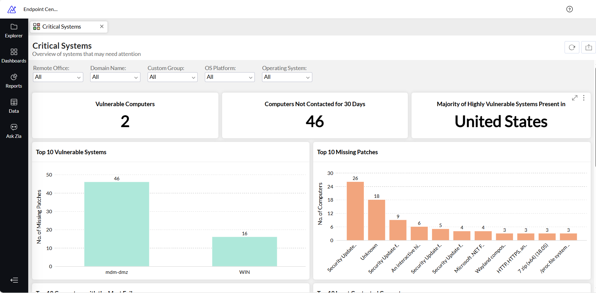Open the Operating System dropdown
596x293 pixels.
(287, 77)
